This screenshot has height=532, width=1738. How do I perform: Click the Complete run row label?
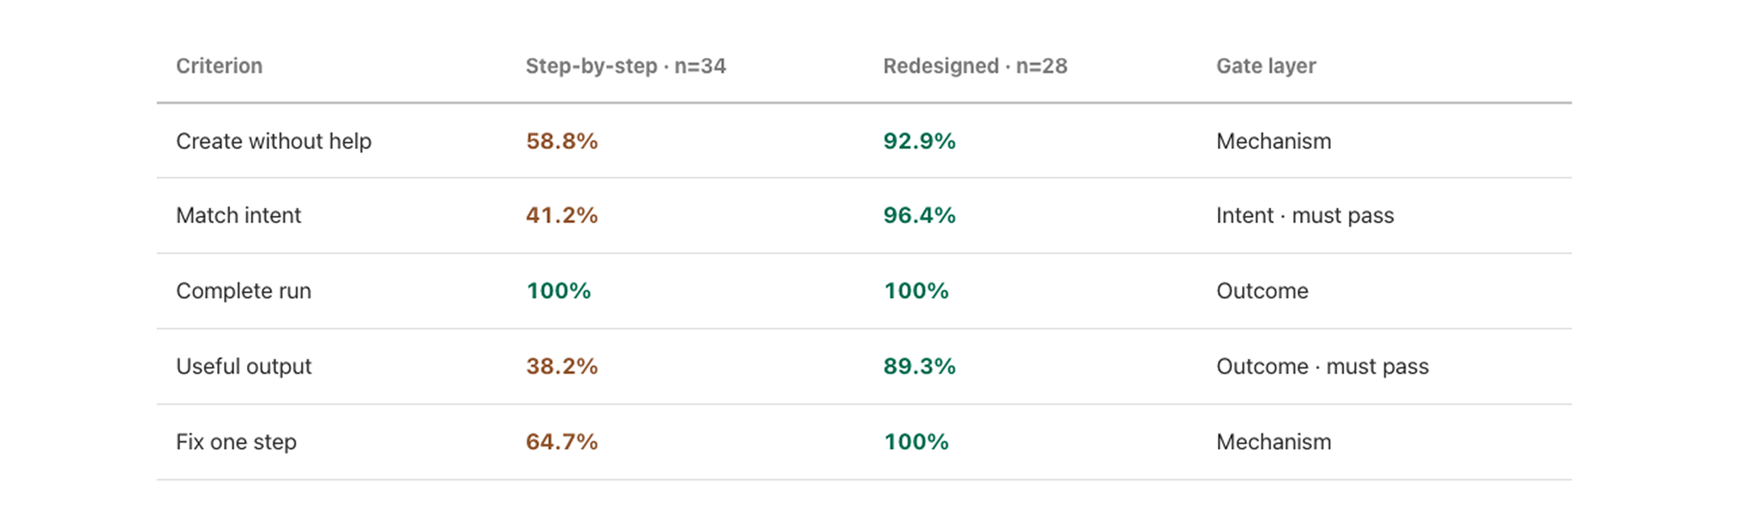point(244,291)
